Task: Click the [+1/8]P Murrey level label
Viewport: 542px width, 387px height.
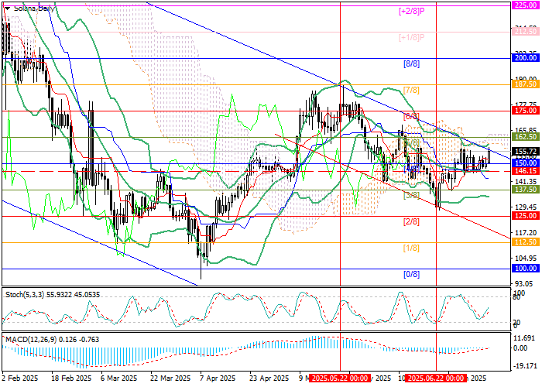Action: [x=413, y=37]
